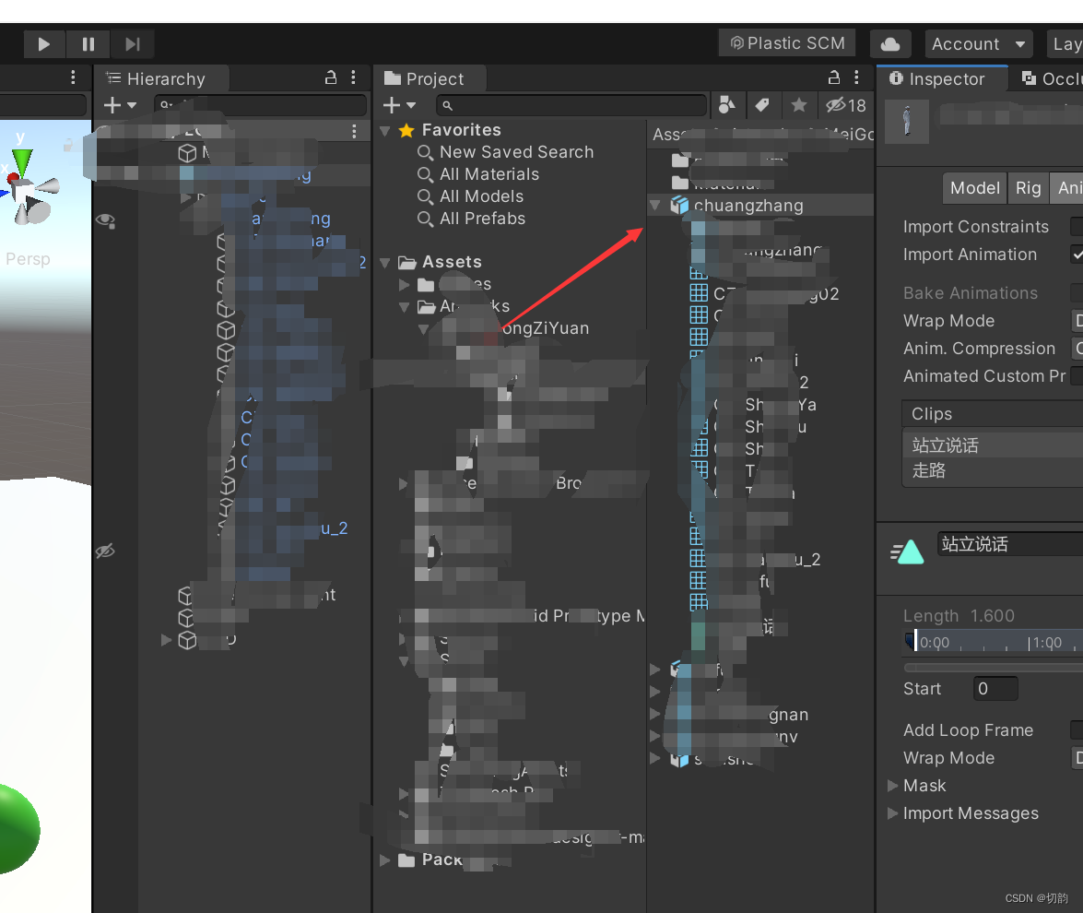This screenshot has height=913, width=1083.
Task: Start Play mode with the Play button
Action: [43, 44]
